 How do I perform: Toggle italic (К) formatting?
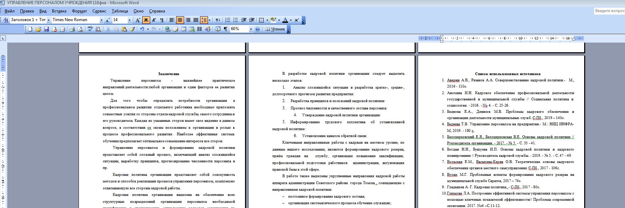click(154, 20)
